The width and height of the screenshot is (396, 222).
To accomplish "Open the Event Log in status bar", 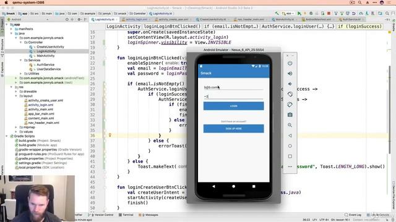I will click(x=353, y=215).
